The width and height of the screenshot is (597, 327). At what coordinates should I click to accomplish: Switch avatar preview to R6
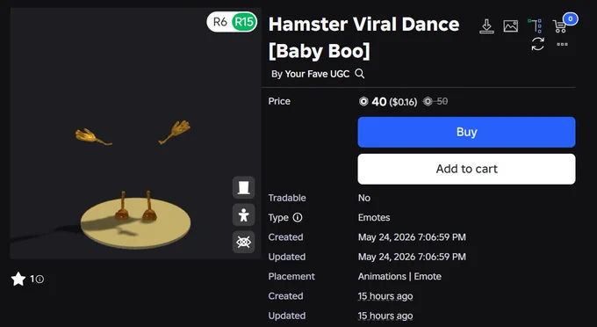(220, 22)
